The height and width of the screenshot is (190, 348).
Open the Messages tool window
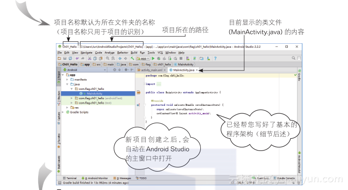[x=122, y=178]
